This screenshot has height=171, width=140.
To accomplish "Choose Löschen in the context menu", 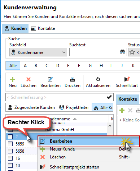I will [x=89, y=157].
